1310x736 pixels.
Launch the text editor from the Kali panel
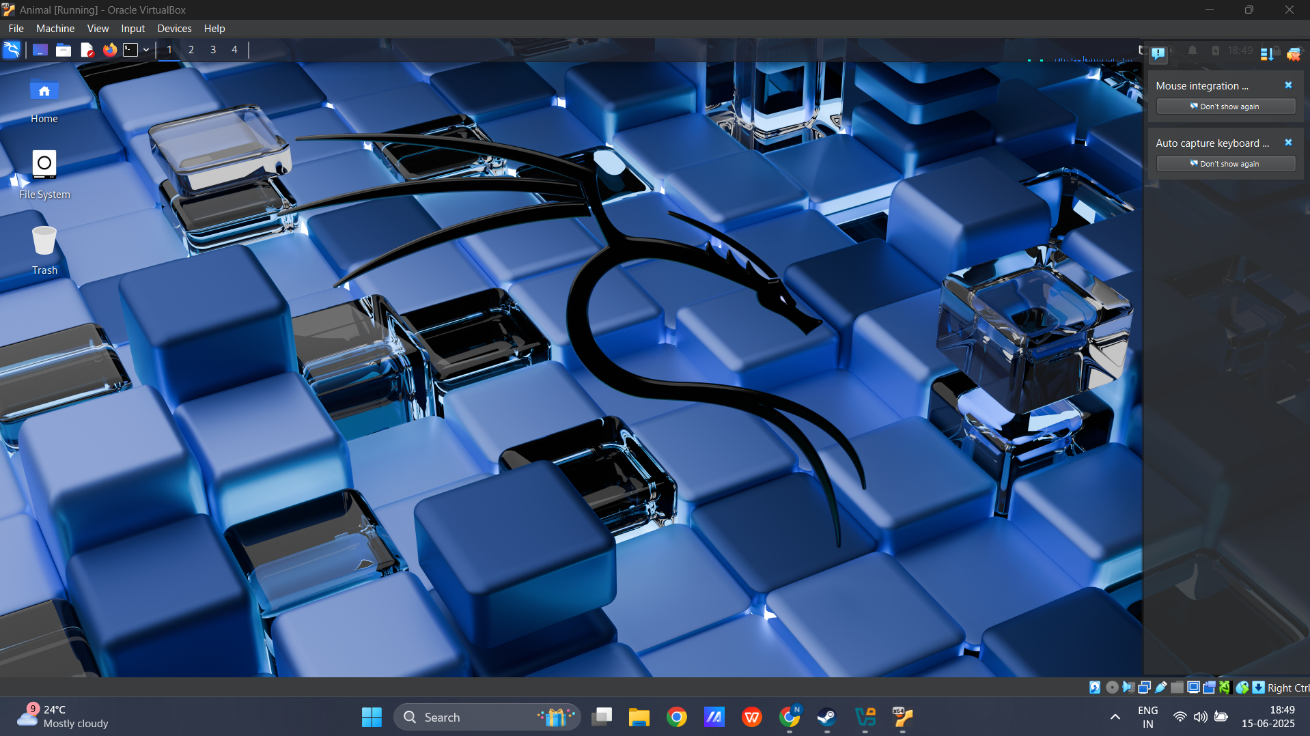coord(87,50)
